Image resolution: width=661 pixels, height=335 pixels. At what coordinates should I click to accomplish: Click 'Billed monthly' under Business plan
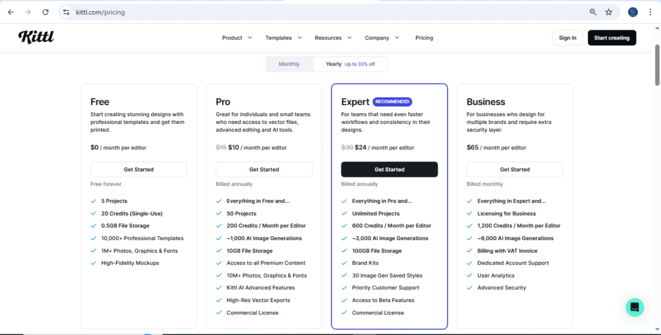[x=485, y=184]
